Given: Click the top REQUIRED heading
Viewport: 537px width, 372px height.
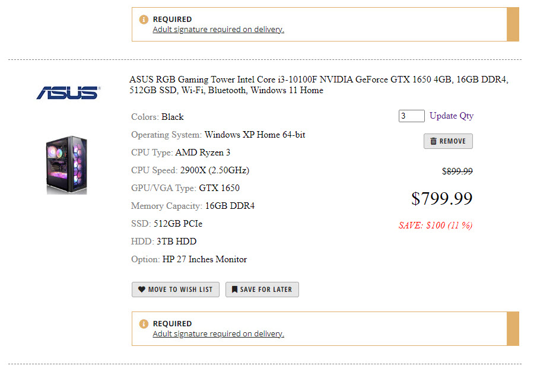Looking at the screenshot, I should (172, 19).
